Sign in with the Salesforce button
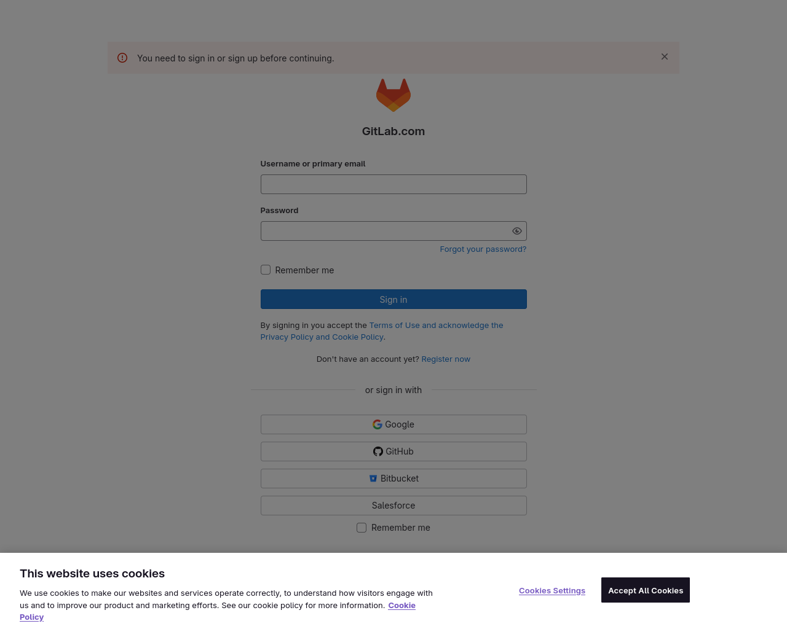Screen dimensions: 787x629 click(393, 506)
